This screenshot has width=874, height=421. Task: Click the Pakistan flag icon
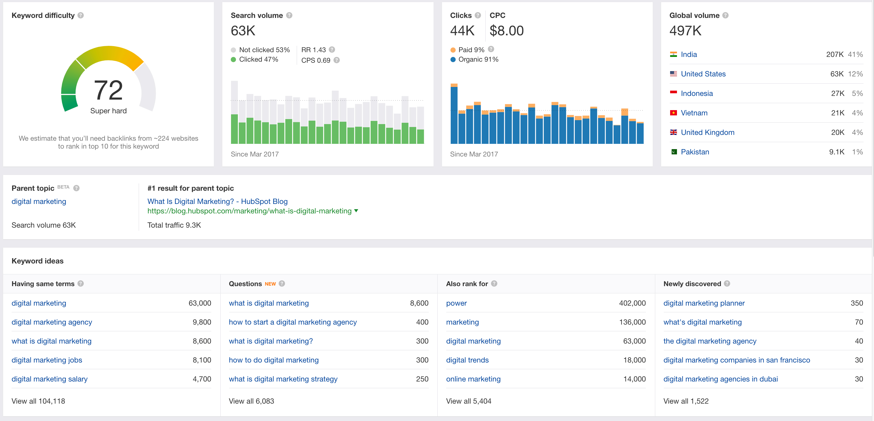(674, 152)
